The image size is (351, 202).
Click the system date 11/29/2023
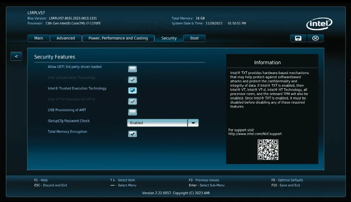(214, 23)
